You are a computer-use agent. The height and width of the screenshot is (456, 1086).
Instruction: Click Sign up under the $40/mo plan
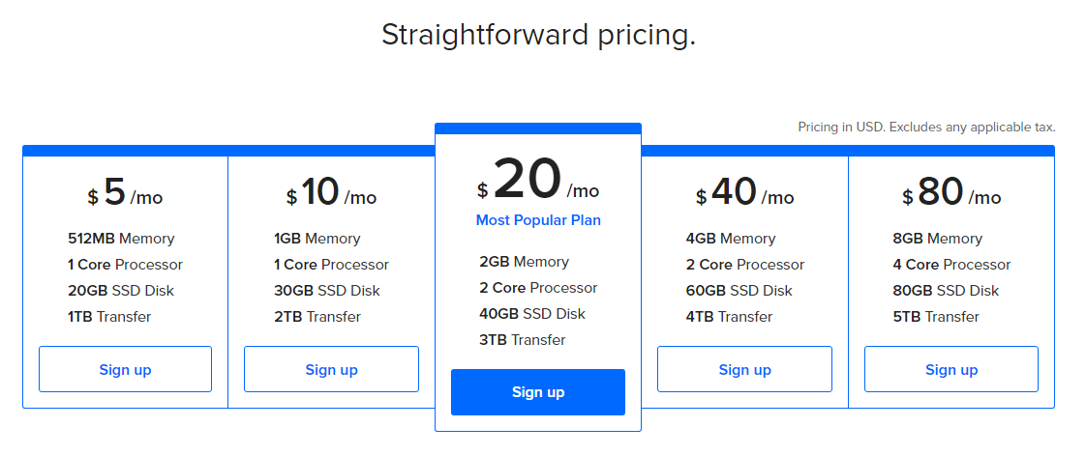[744, 369]
